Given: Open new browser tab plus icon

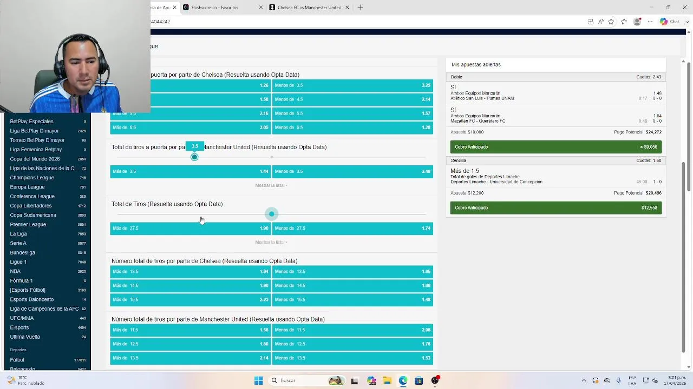Looking at the screenshot, I should tap(360, 7).
